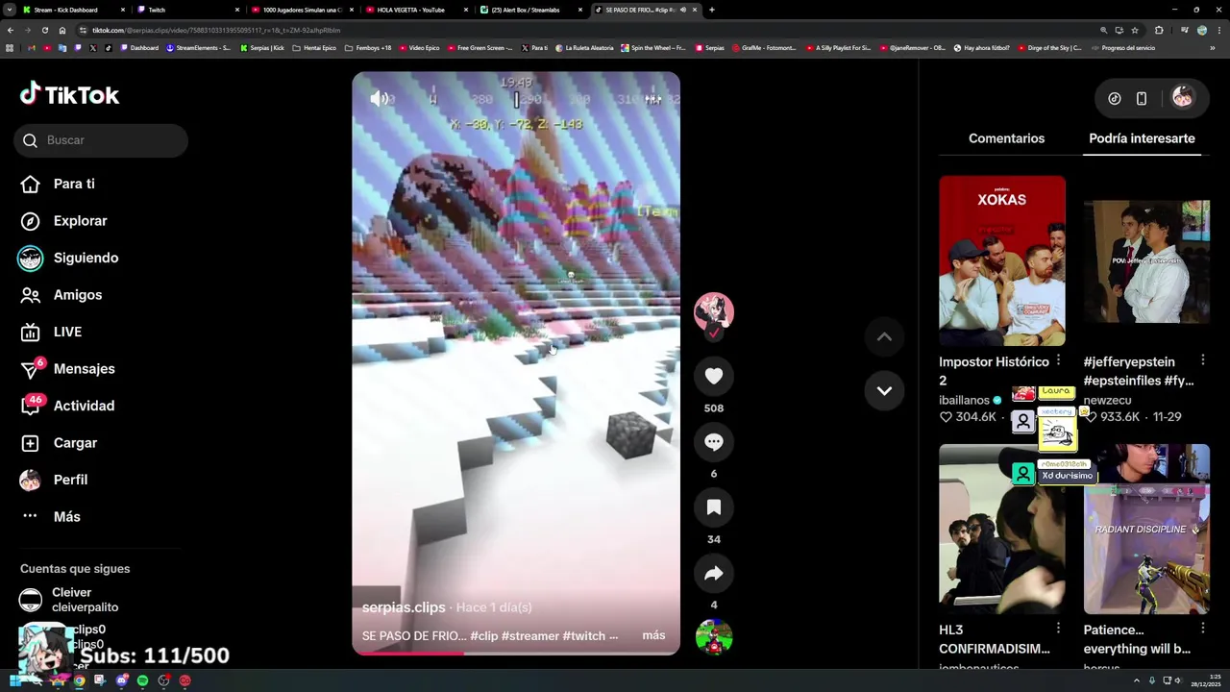Like the video with 508 likes
Screen dimensions: 1230x692
713,376
